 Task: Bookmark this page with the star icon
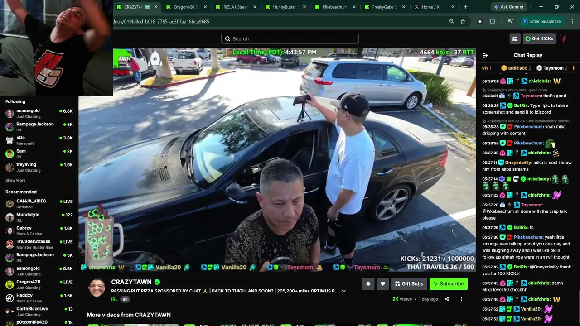[463, 21]
